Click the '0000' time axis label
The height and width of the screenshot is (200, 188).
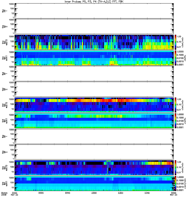173,193
